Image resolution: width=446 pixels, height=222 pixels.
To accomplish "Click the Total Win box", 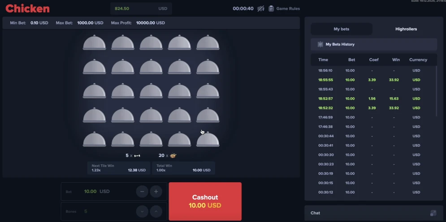I will (x=183, y=168).
